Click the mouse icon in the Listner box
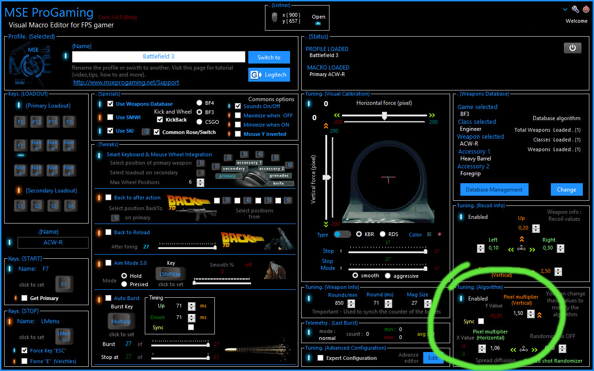The image size is (594, 371). [275, 18]
